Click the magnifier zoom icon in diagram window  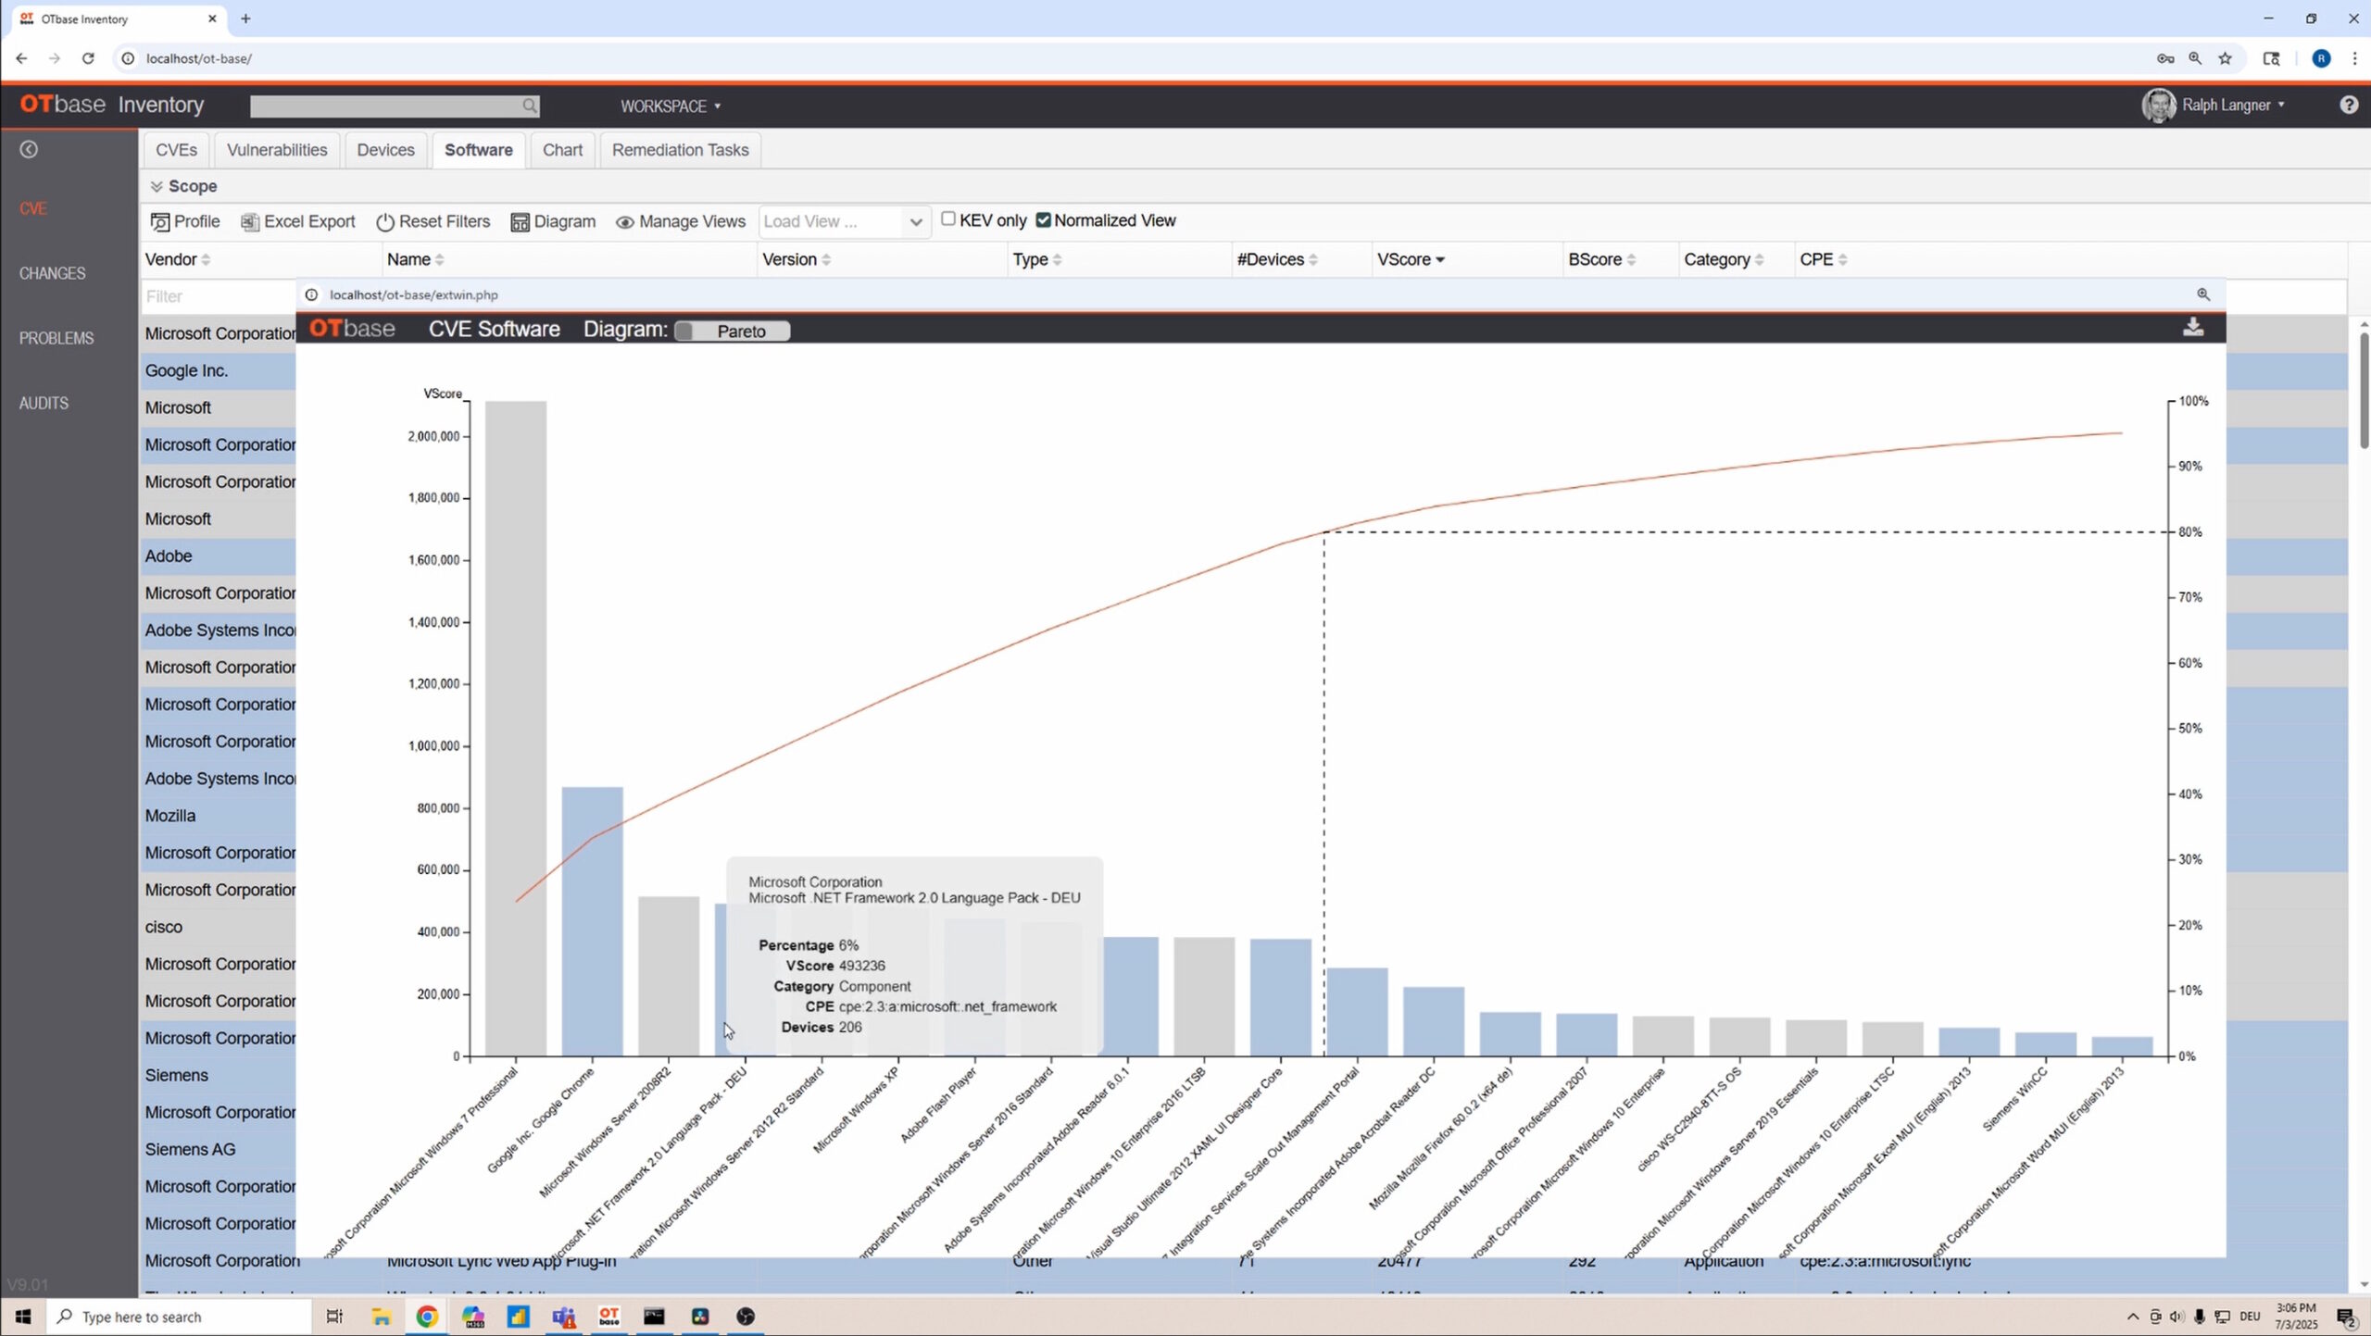click(x=2203, y=294)
